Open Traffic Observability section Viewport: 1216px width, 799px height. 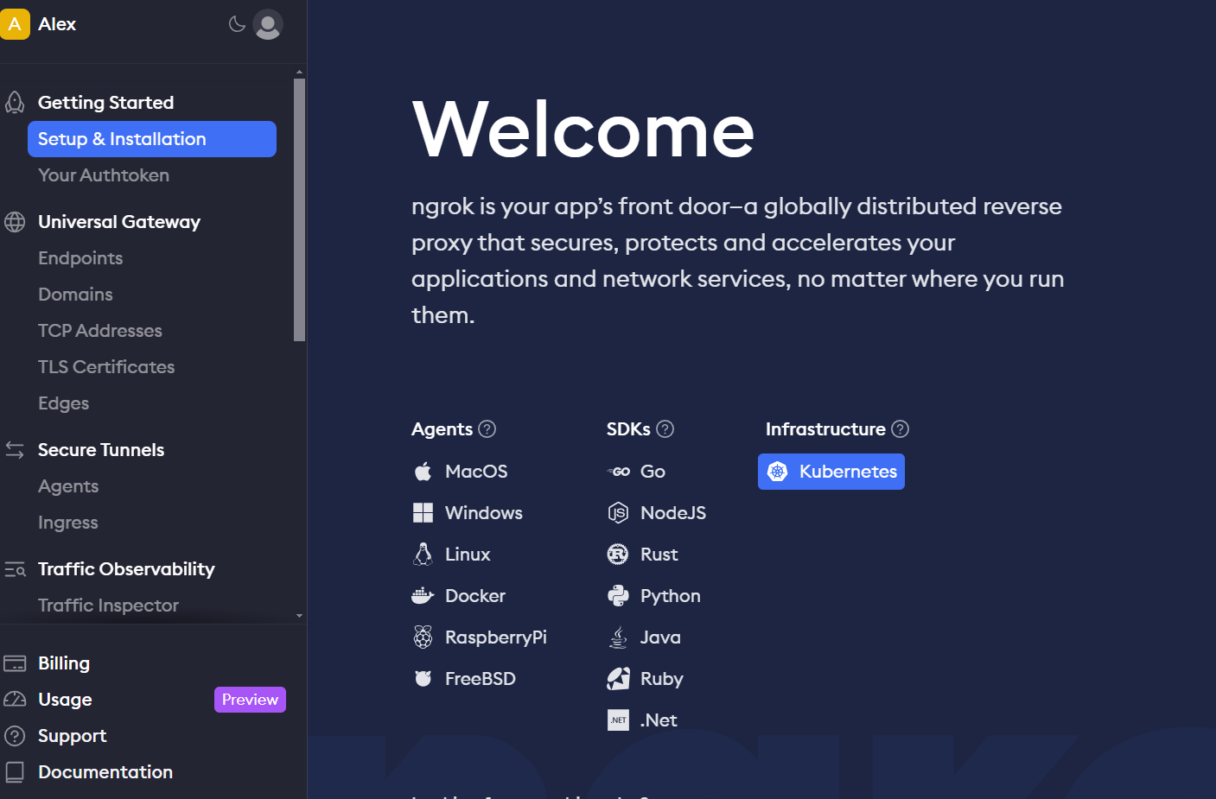[126, 569]
